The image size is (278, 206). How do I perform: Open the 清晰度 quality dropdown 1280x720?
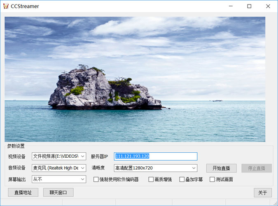(156, 168)
